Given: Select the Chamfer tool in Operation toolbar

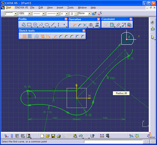Looking at the screenshot, I should (x=80, y=25).
